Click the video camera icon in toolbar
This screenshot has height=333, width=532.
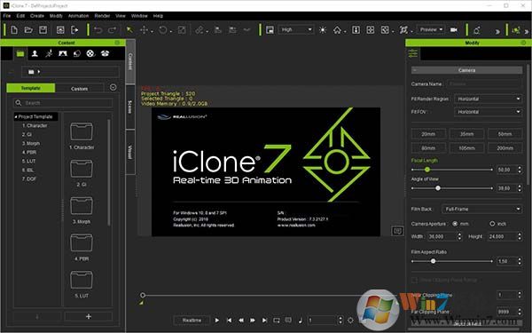click(454, 30)
